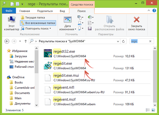The image size is (159, 115).
Task: Open the Kind filter dropdown
Action: (x=80, y=17)
